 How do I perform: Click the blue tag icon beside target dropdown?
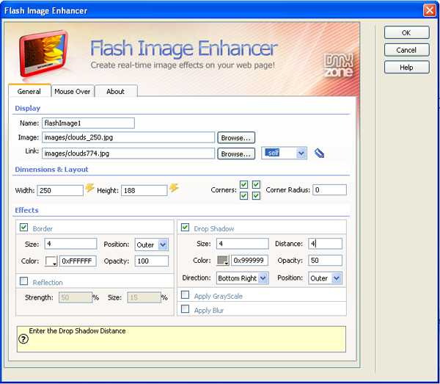coord(319,153)
